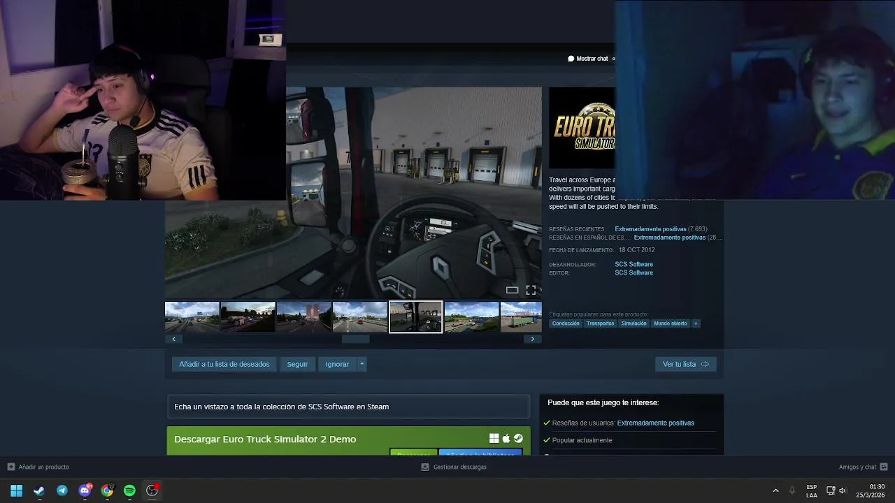Select the seventh green trailer thumbnail
The image size is (895, 503).
(x=521, y=316)
